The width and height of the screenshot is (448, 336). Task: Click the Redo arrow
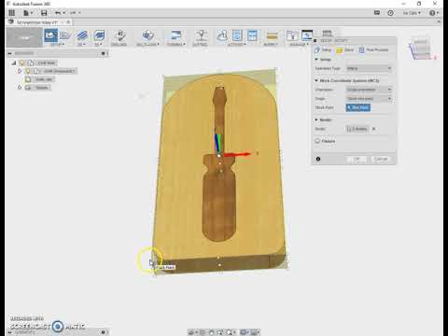point(73,13)
